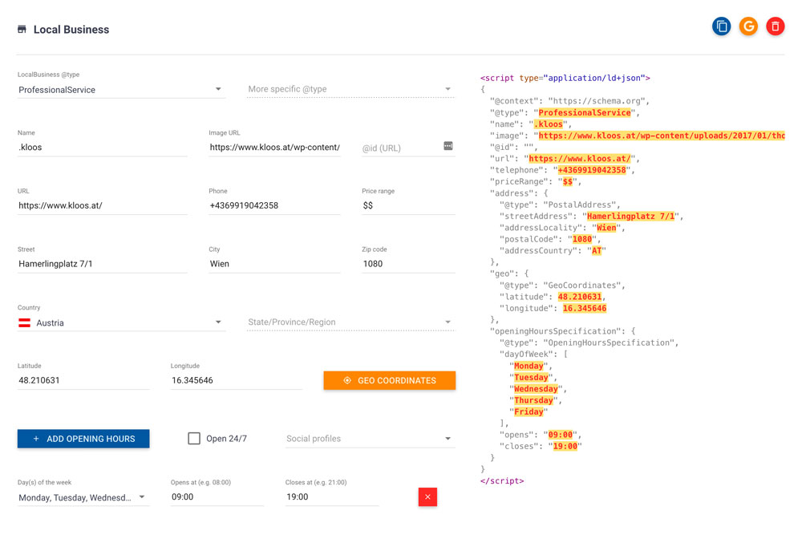Expand the State/Province/Region dropdown

350,322
